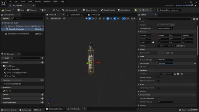Open Component Class dropdown

tap(165, 28)
